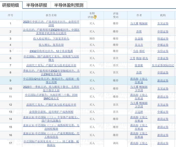Click author link 王达婷
Screen dimensions: 176x147
pyautogui.click(x=139, y=112)
